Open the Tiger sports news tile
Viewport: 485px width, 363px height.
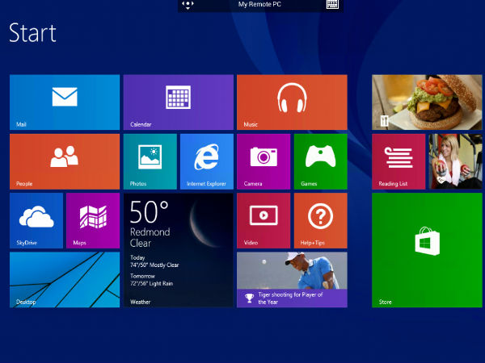(x=292, y=279)
